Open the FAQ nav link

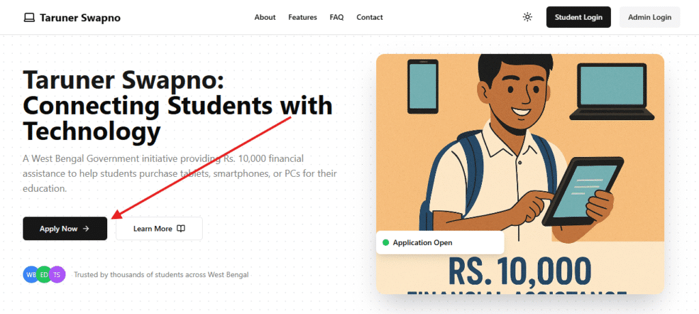pyautogui.click(x=337, y=17)
